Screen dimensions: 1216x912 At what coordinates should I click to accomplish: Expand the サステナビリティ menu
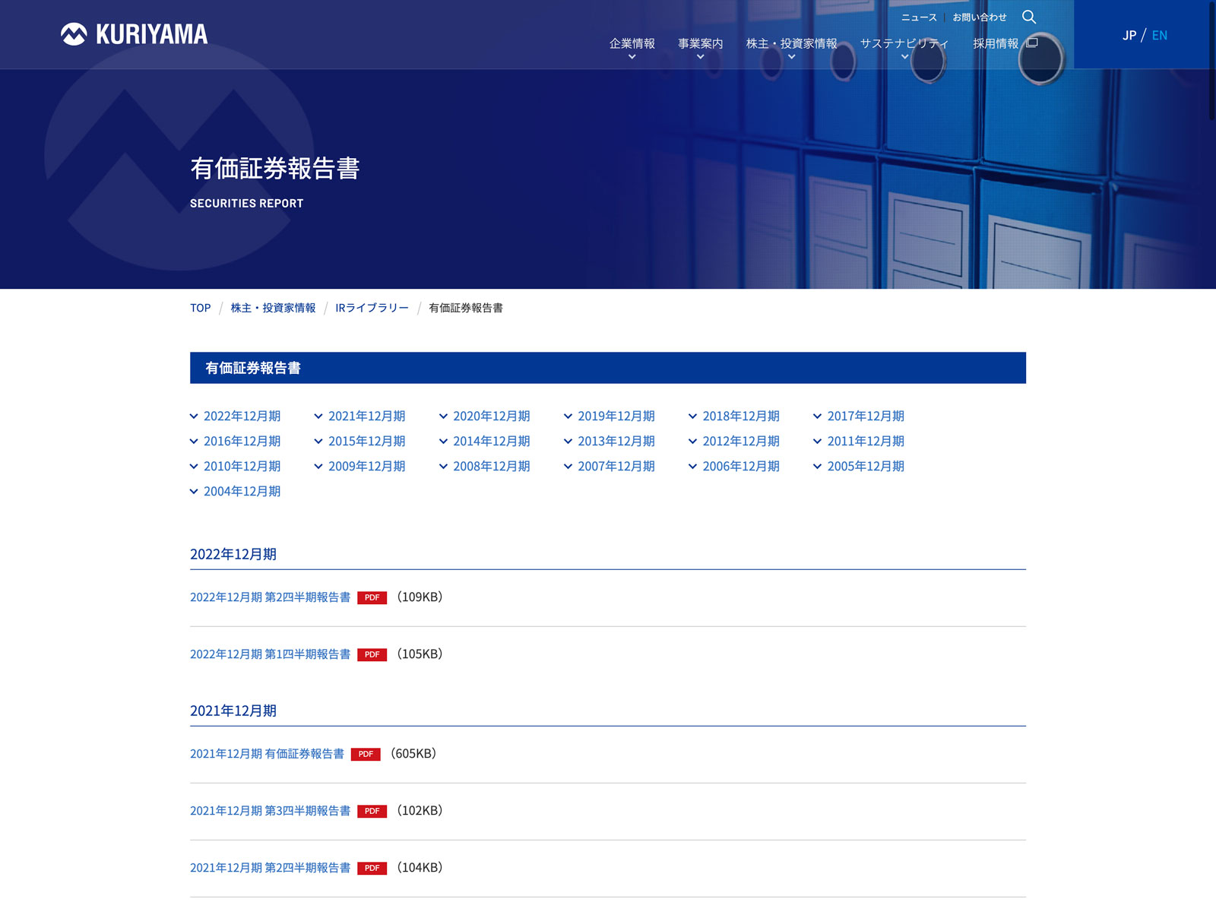tap(904, 48)
